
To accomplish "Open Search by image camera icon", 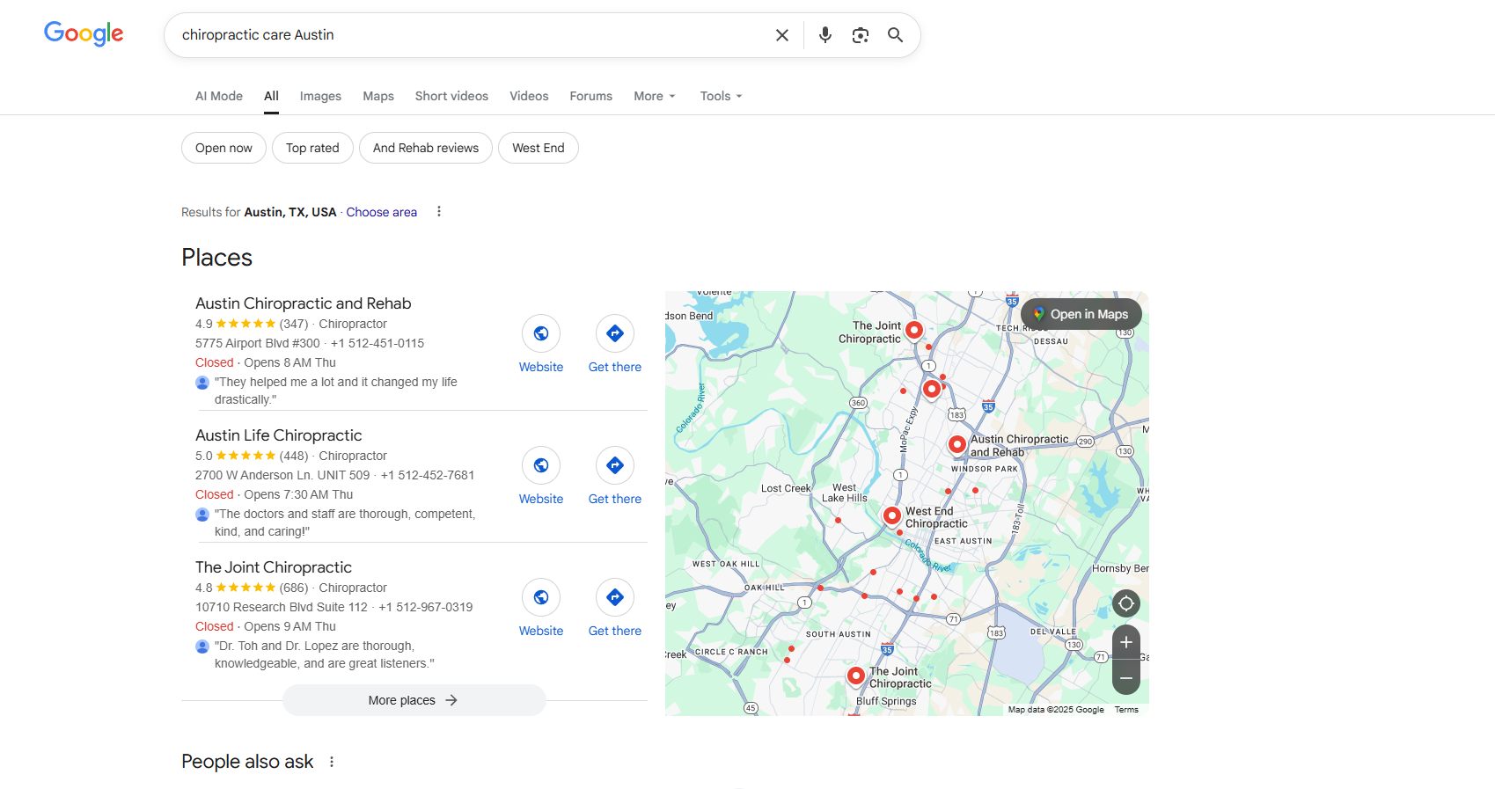I will click(860, 35).
